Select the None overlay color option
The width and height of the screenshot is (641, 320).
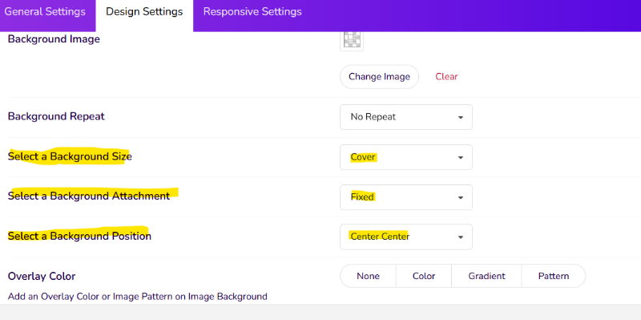[x=368, y=276]
